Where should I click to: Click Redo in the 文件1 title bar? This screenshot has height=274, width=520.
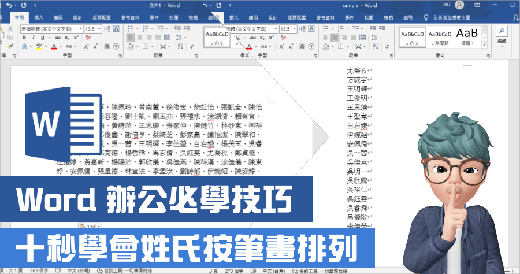pos(24,5)
